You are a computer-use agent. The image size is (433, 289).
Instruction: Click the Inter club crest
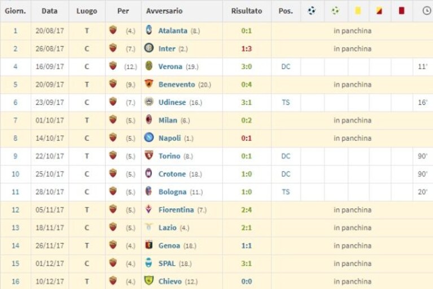pyautogui.click(x=149, y=48)
